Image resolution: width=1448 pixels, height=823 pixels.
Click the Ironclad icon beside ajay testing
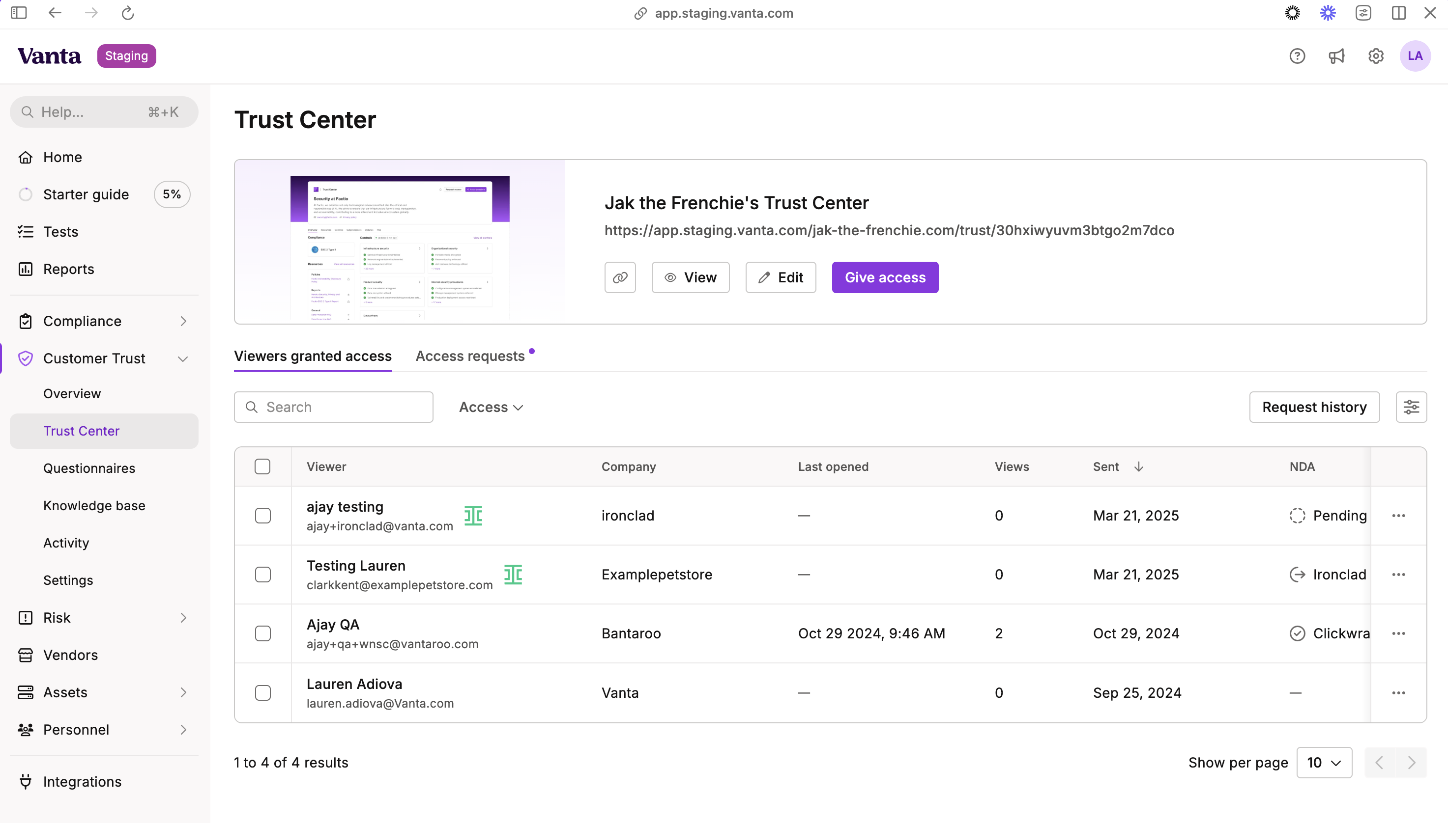tap(473, 516)
